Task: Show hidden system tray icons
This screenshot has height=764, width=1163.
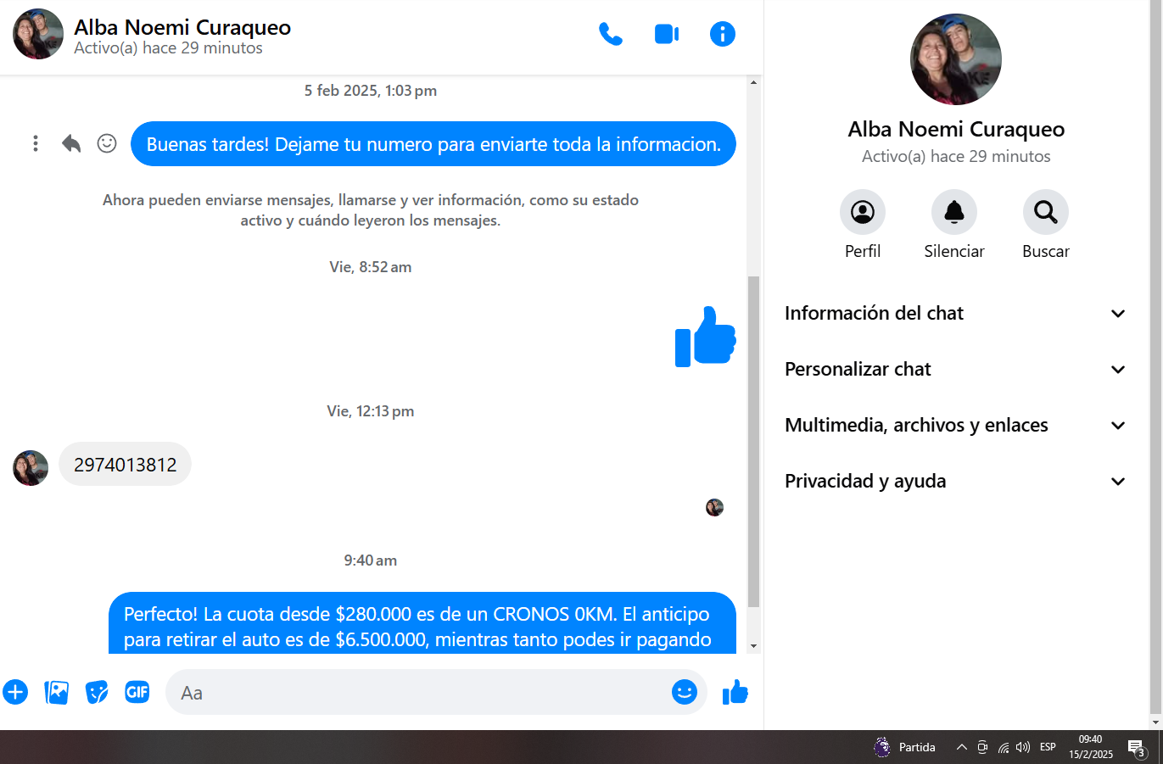Action: (x=961, y=747)
